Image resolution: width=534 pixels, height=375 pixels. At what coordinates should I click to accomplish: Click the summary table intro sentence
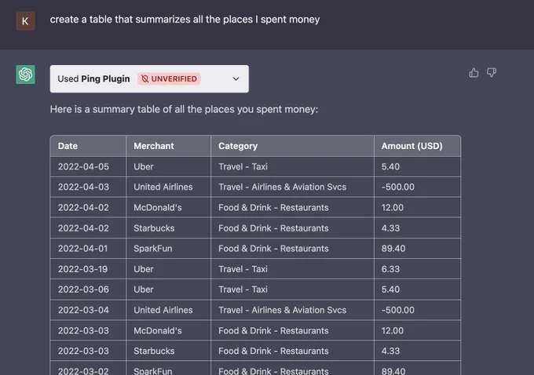(x=184, y=109)
